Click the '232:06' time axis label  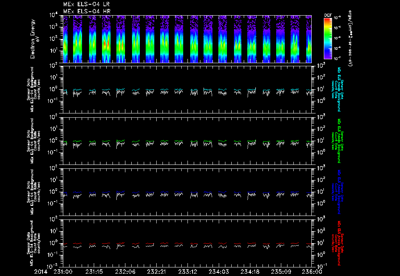125,272
